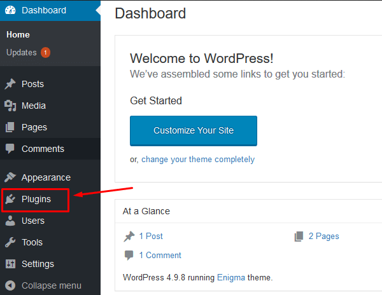Image resolution: width=382 pixels, height=295 pixels.
Task: Click the orange updates count badge
Action: coord(45,53)
